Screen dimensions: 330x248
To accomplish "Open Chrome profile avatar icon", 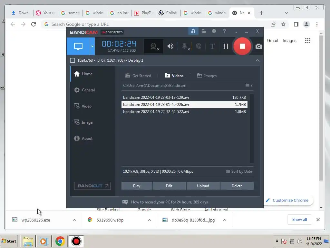I will pyautogui.click(x=306, y=24).
